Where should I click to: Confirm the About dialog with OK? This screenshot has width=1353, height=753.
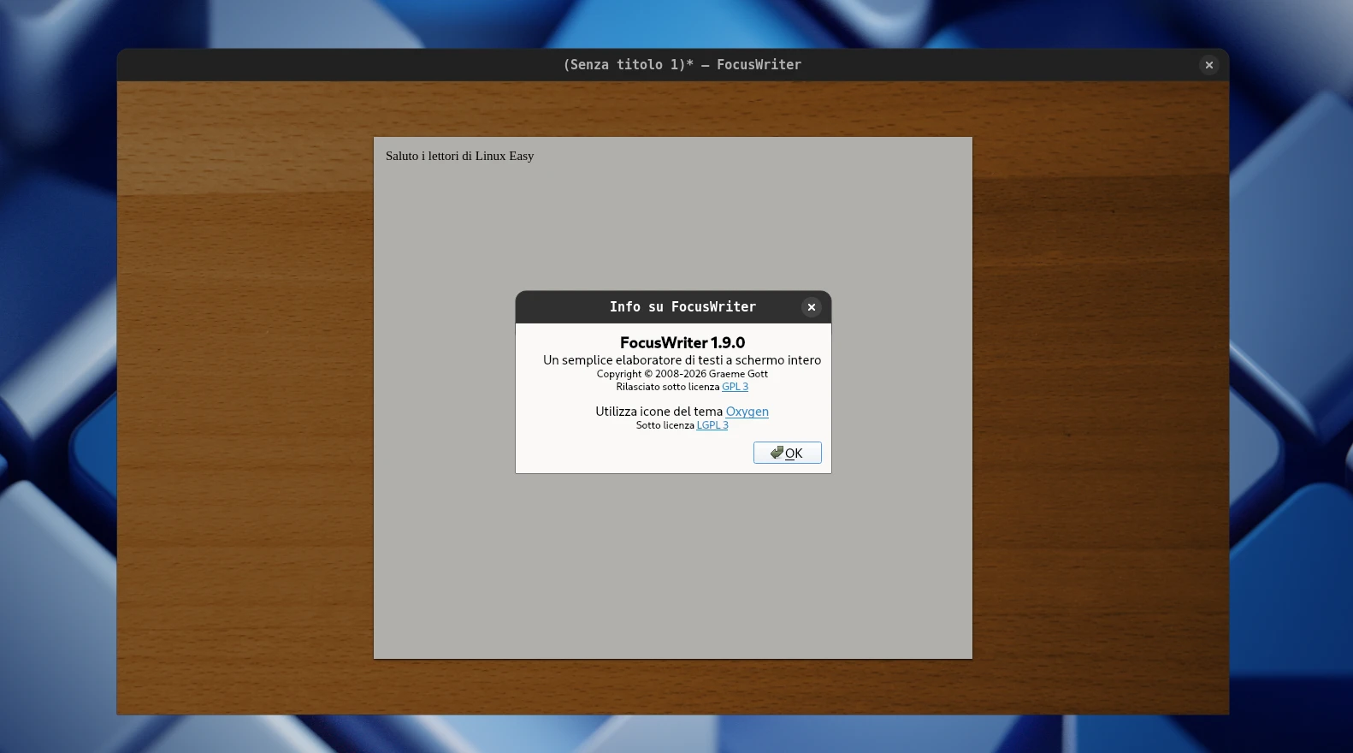[x=787, y=453]
